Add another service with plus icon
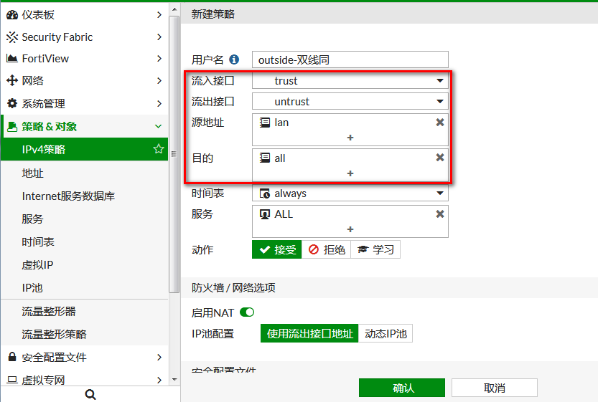Viewport: 598px width, 402px height. [350, 229]
